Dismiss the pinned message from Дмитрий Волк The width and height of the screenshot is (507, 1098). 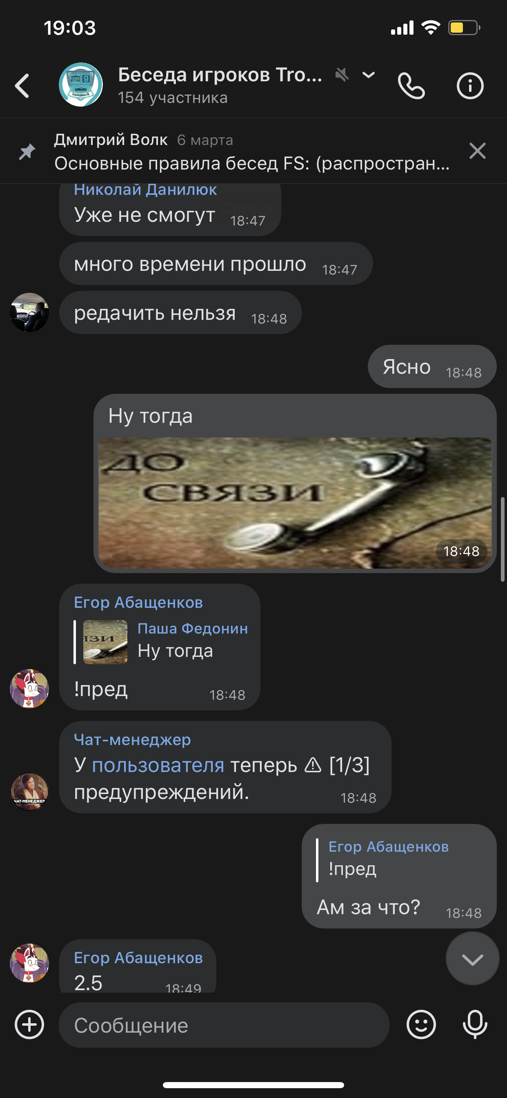tap(478, 151)
